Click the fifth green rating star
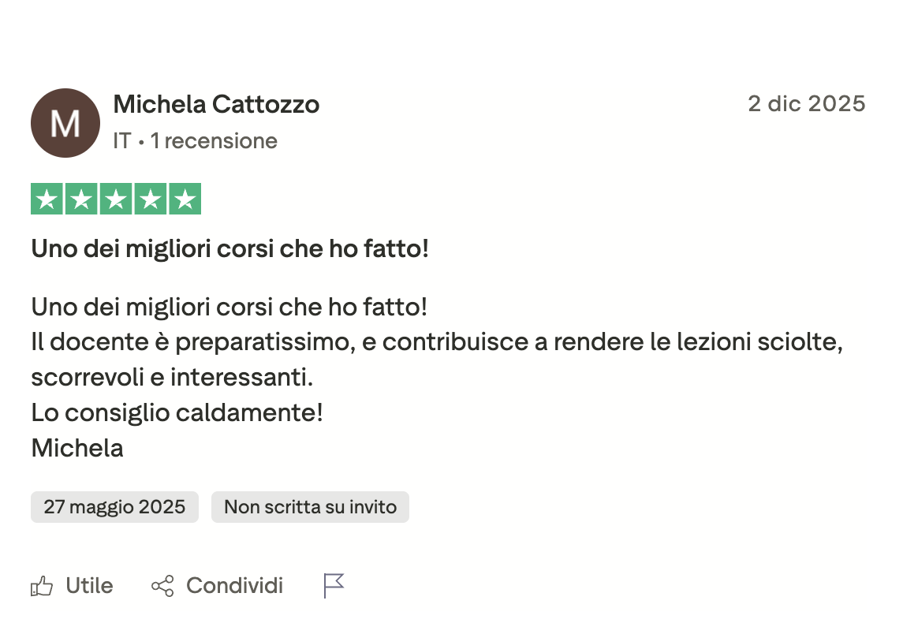The height and width of the screenshot is (634, 918). [x=185, y=200]
